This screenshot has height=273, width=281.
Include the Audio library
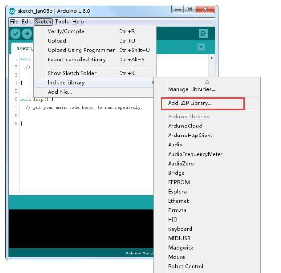tap(207, 145)
